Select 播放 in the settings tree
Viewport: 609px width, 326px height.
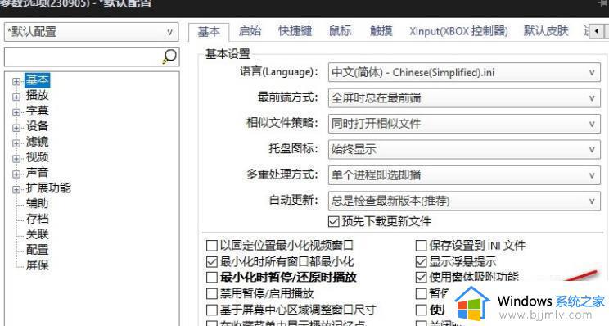[x=38, y=95]
